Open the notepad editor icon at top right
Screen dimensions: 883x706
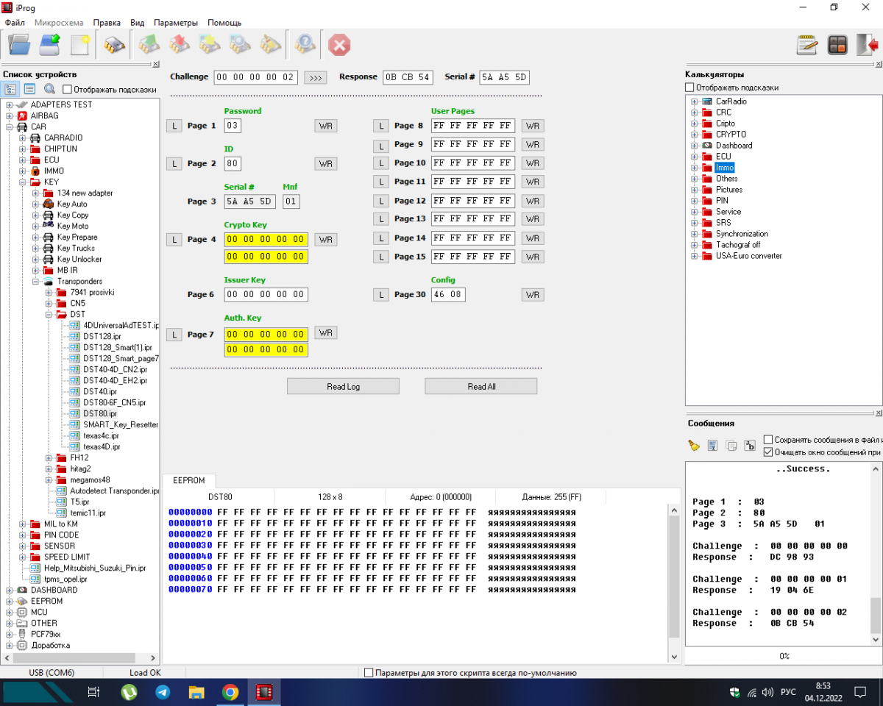coord(807,46)
